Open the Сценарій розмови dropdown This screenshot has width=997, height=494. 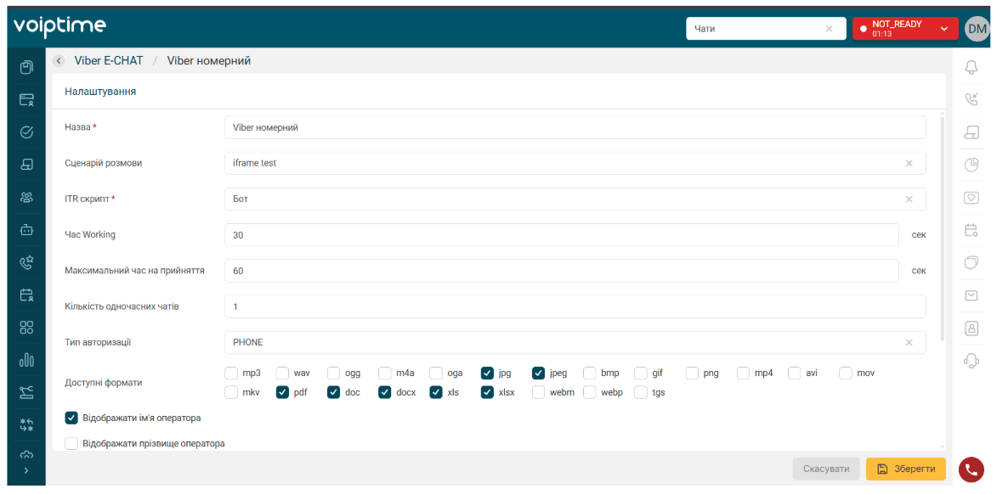coord(575,163)
